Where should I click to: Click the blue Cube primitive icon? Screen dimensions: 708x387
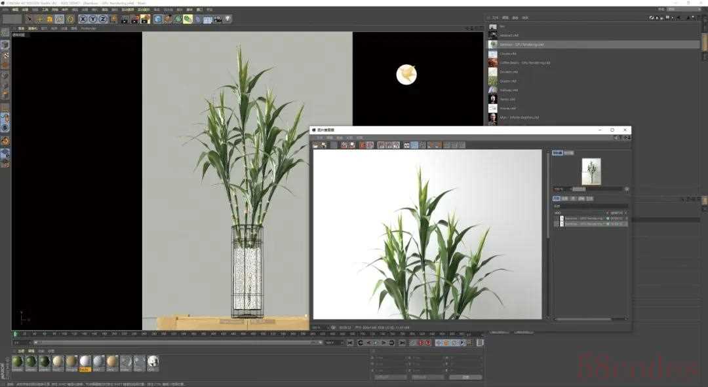(158, 19)
